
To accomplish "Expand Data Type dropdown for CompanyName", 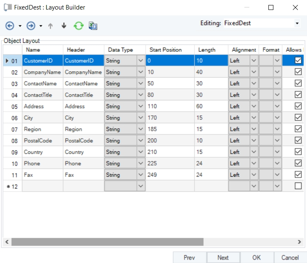I will tap(141, 72).
